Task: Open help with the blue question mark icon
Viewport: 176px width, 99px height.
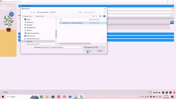Action: point(104,16)
